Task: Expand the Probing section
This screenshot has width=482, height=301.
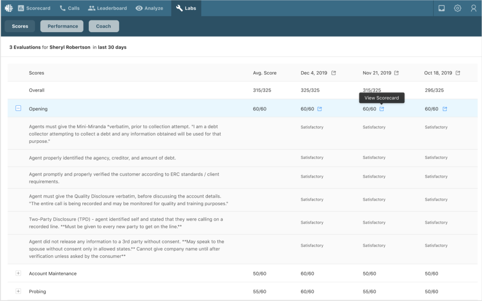Action: tap(18, 291)
